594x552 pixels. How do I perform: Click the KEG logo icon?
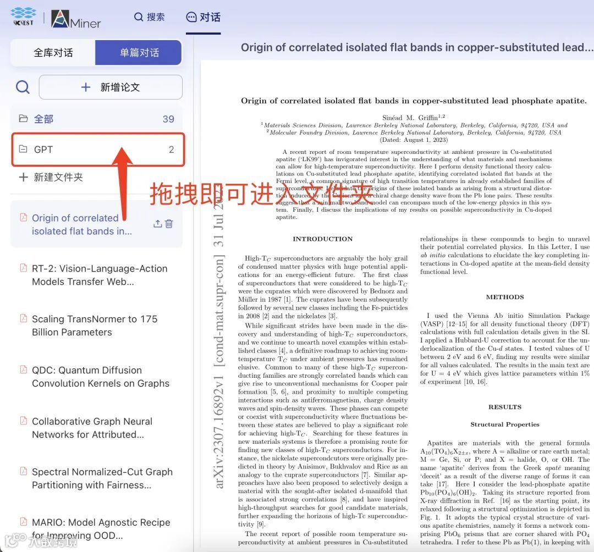pos(23,16)
